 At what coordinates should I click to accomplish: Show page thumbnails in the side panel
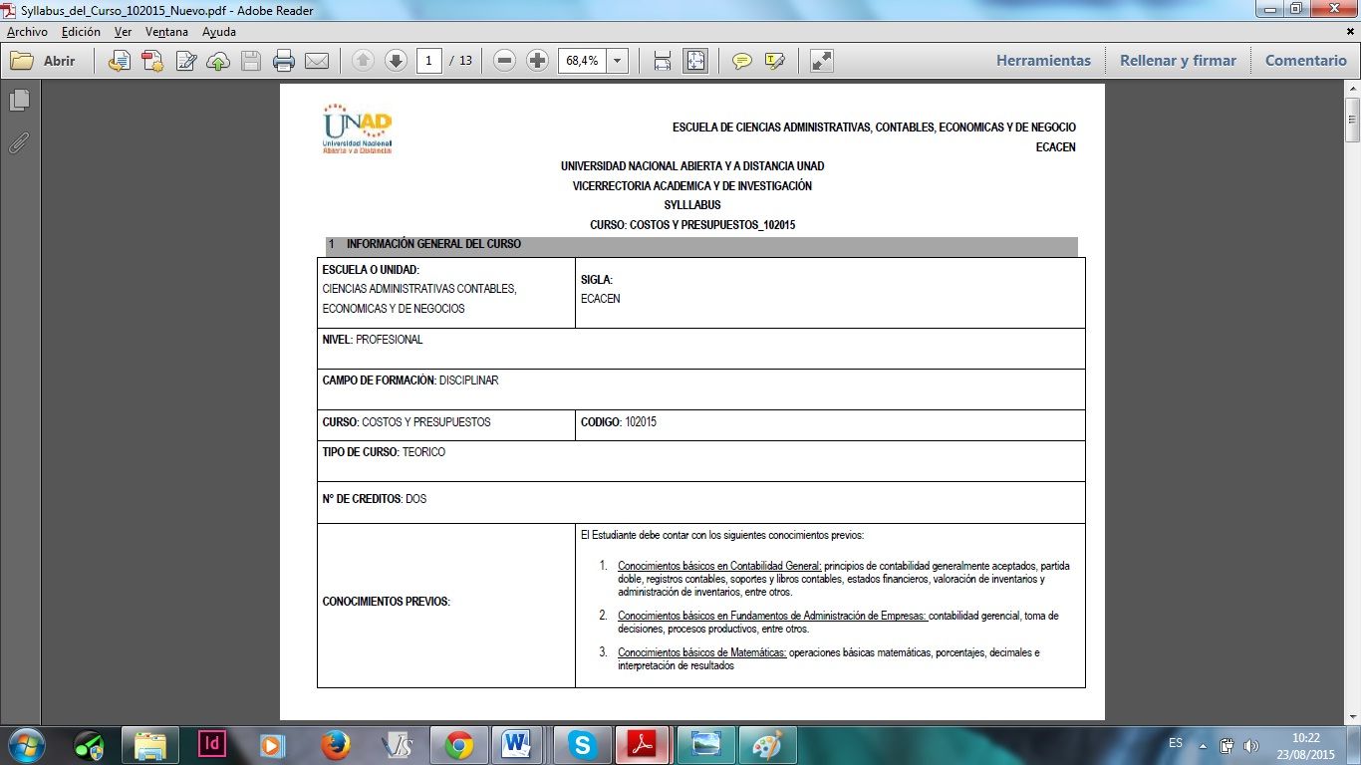tap(19, 101)
